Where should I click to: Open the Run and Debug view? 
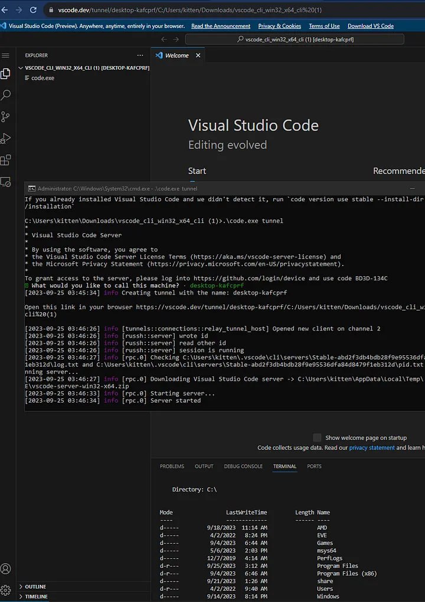coord(5,138)
